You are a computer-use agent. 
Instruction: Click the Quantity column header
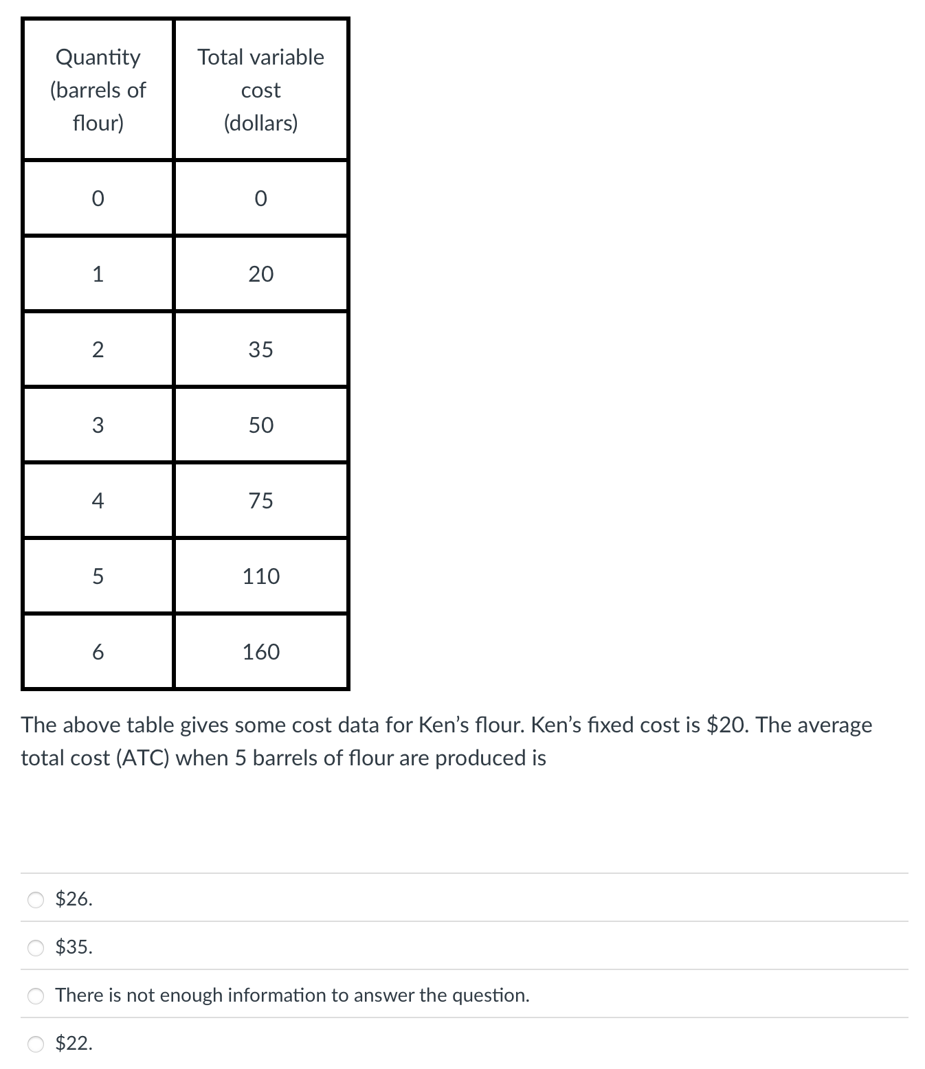tap(98, 89)
